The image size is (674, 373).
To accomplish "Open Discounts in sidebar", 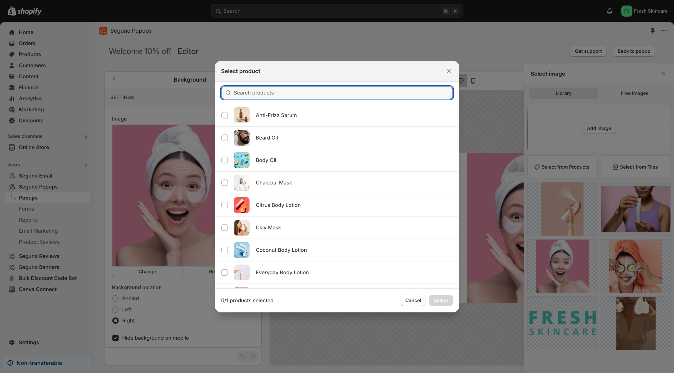I will pos(31,121).
